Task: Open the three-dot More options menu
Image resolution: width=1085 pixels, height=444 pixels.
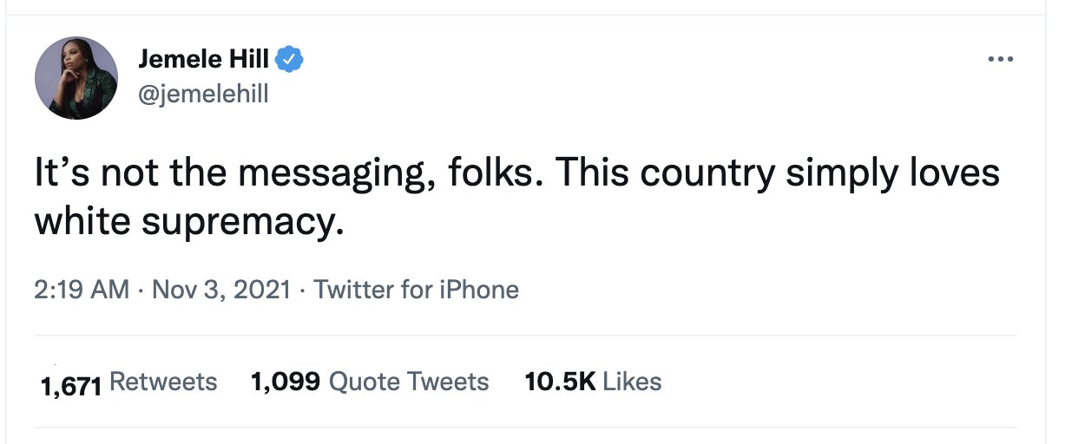Action: 1000,61
